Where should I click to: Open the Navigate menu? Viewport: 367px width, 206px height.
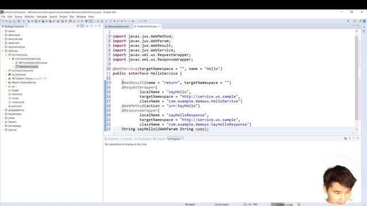point(42,17)
